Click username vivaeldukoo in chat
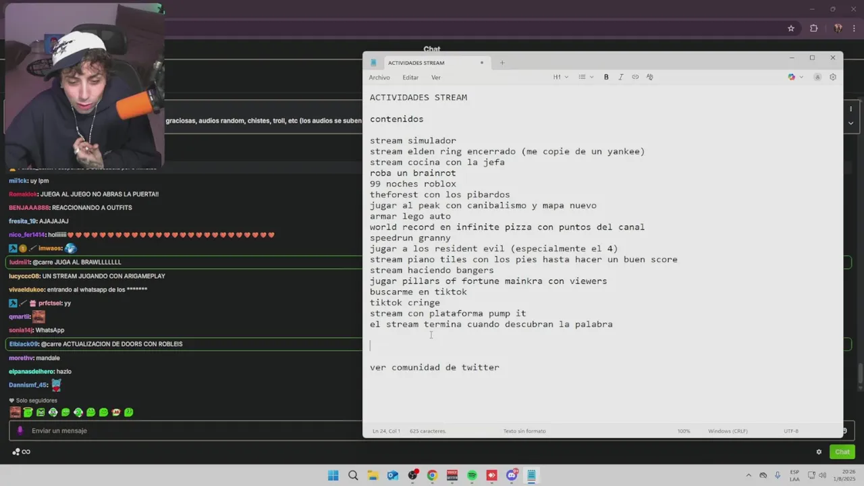This screenshot has width=864, height=486. [x=26, y=290]
